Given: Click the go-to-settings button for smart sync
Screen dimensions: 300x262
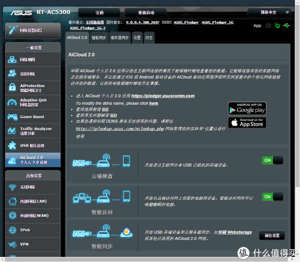Looking at the screenshot, I should (272, 235).
